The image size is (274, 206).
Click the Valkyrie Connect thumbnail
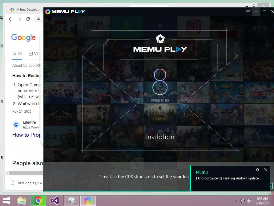(93, 27)
